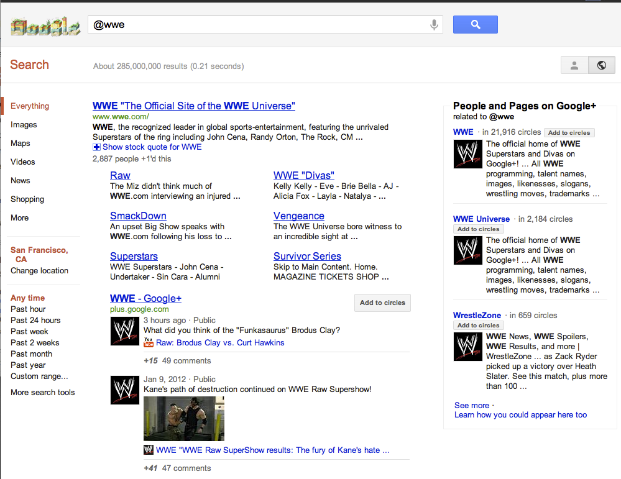621x479 pixels.
Task: Click small WWE icon by Raw SuperShow link
Action: tap(149, 450)
